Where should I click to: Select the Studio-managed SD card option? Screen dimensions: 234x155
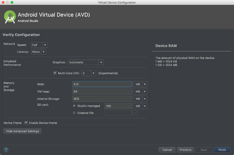coord(74,106)
